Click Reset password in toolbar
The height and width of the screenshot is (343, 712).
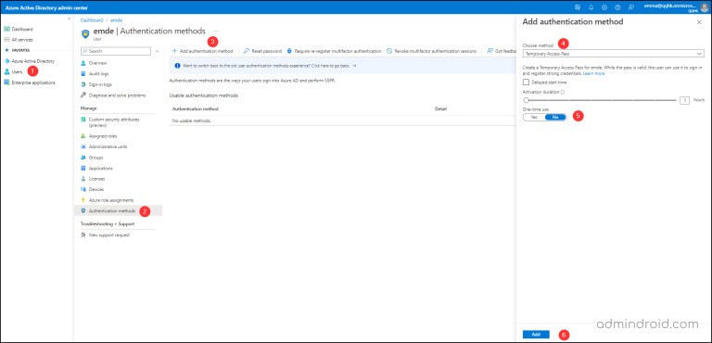[x=263, y=51]
